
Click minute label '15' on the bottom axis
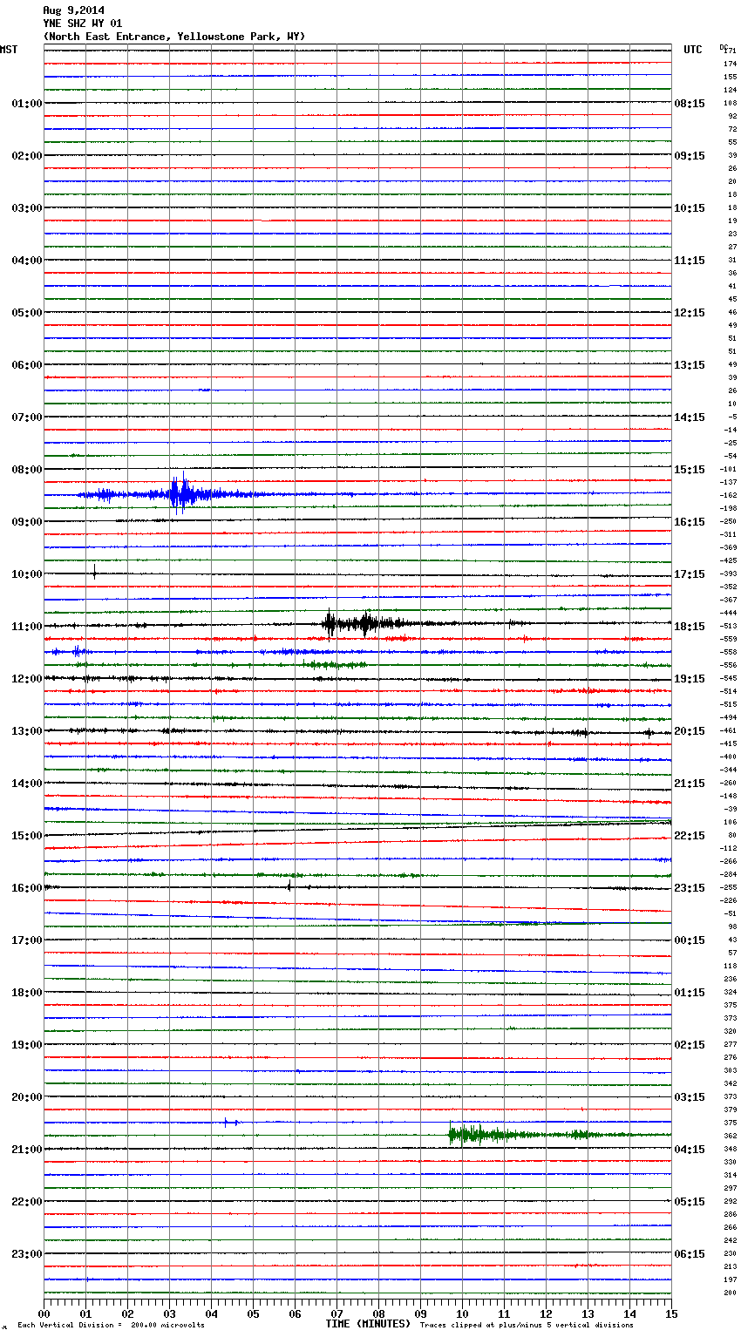pyautogui.click(x=671, y=1313)
